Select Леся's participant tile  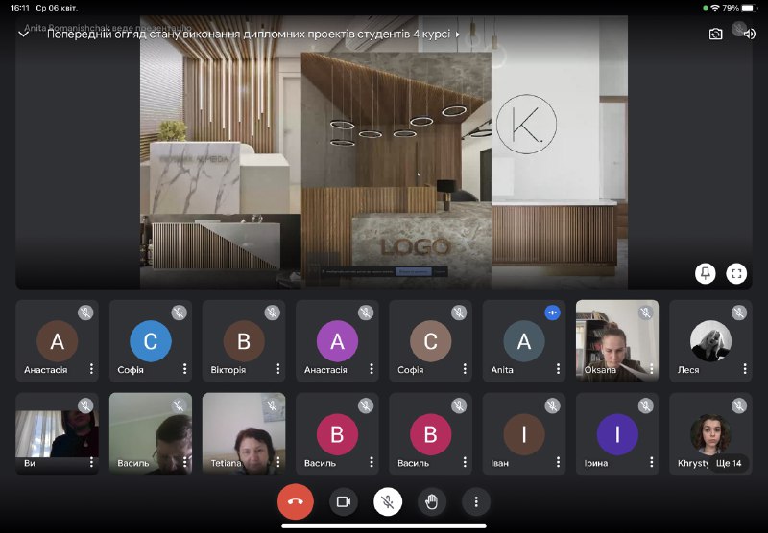pos(710,341)
